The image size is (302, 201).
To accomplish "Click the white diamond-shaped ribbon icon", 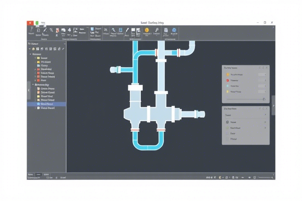I will tap(69, 30).
